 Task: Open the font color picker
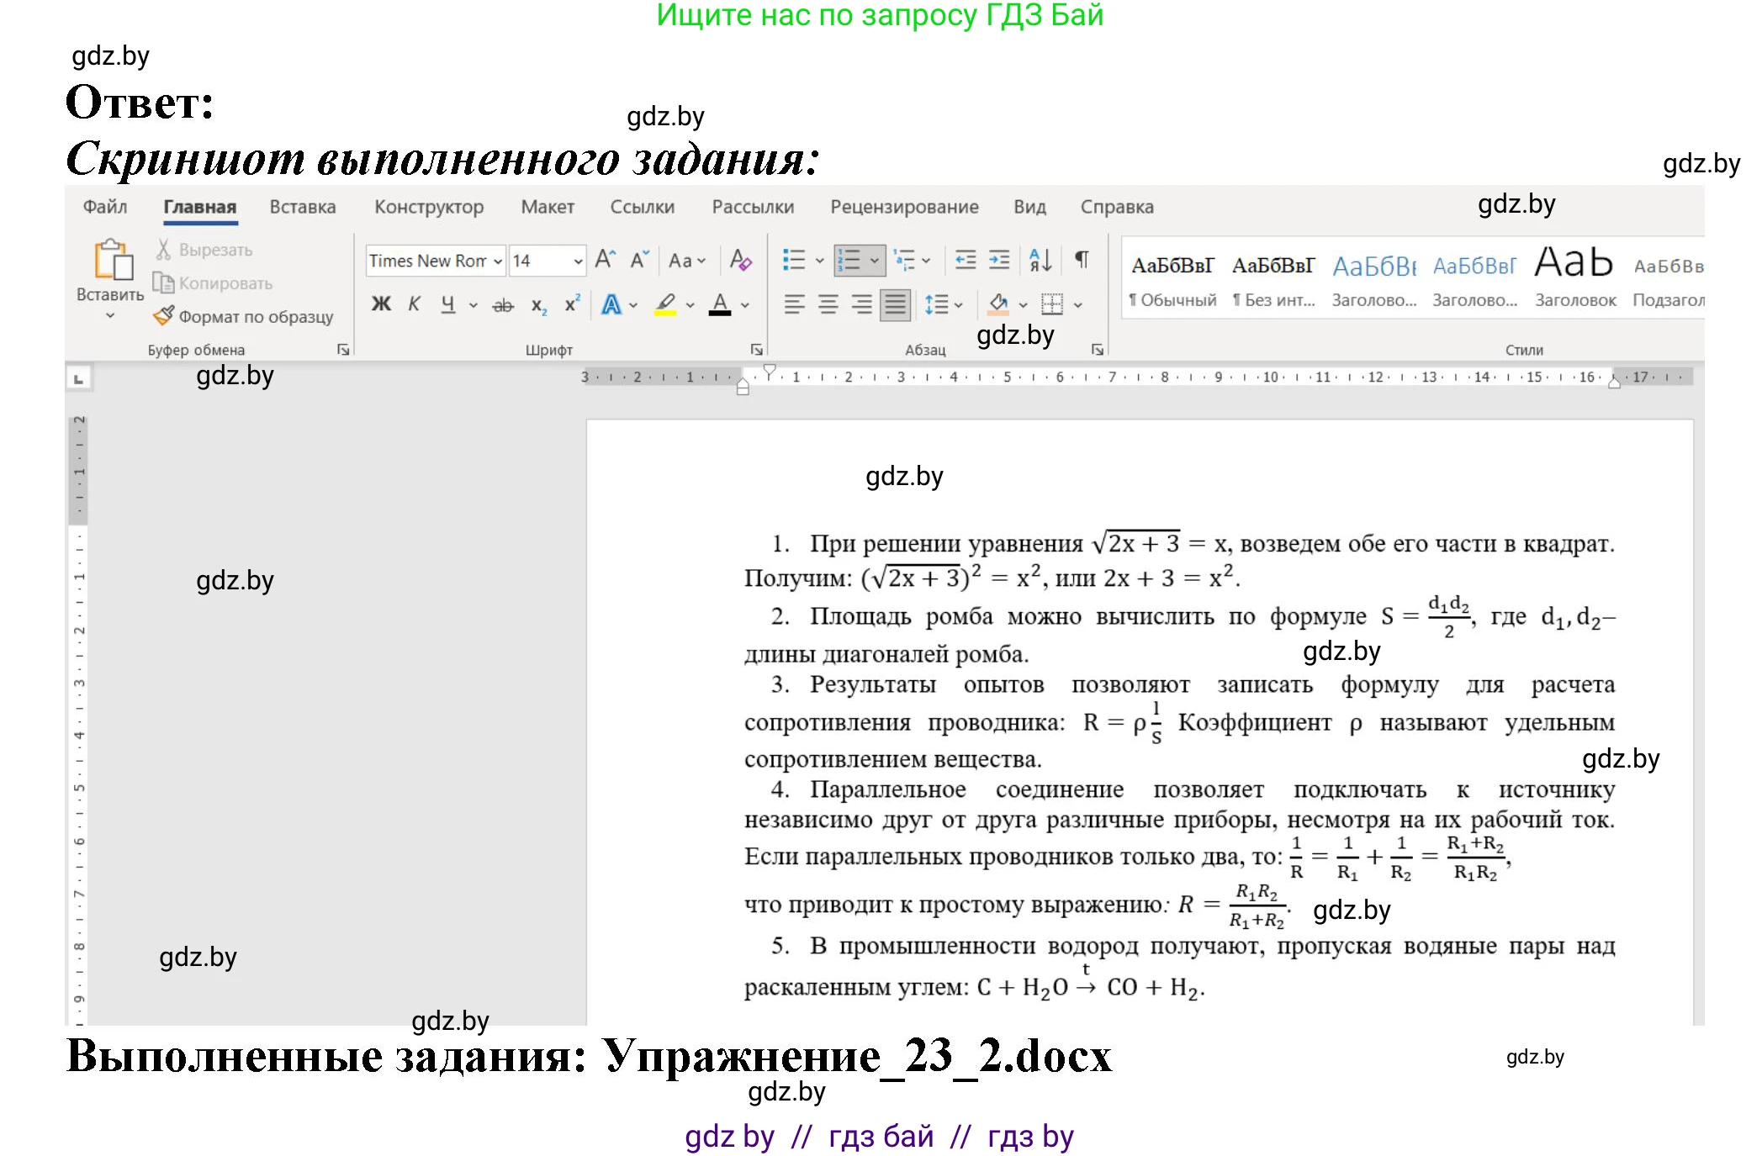743,304
